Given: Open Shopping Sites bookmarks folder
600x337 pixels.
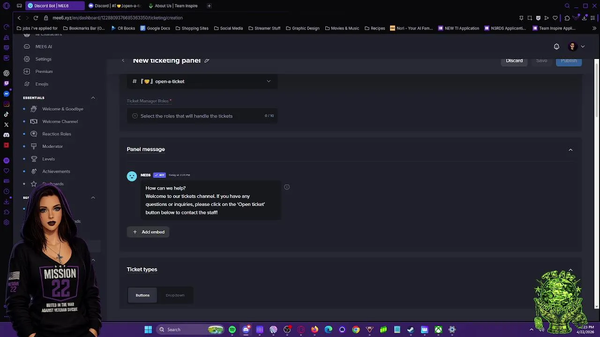Looking at the screenshot, I should [192, 28].
